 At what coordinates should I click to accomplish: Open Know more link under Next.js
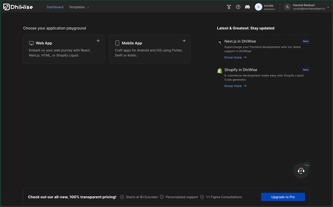[235, 57]
